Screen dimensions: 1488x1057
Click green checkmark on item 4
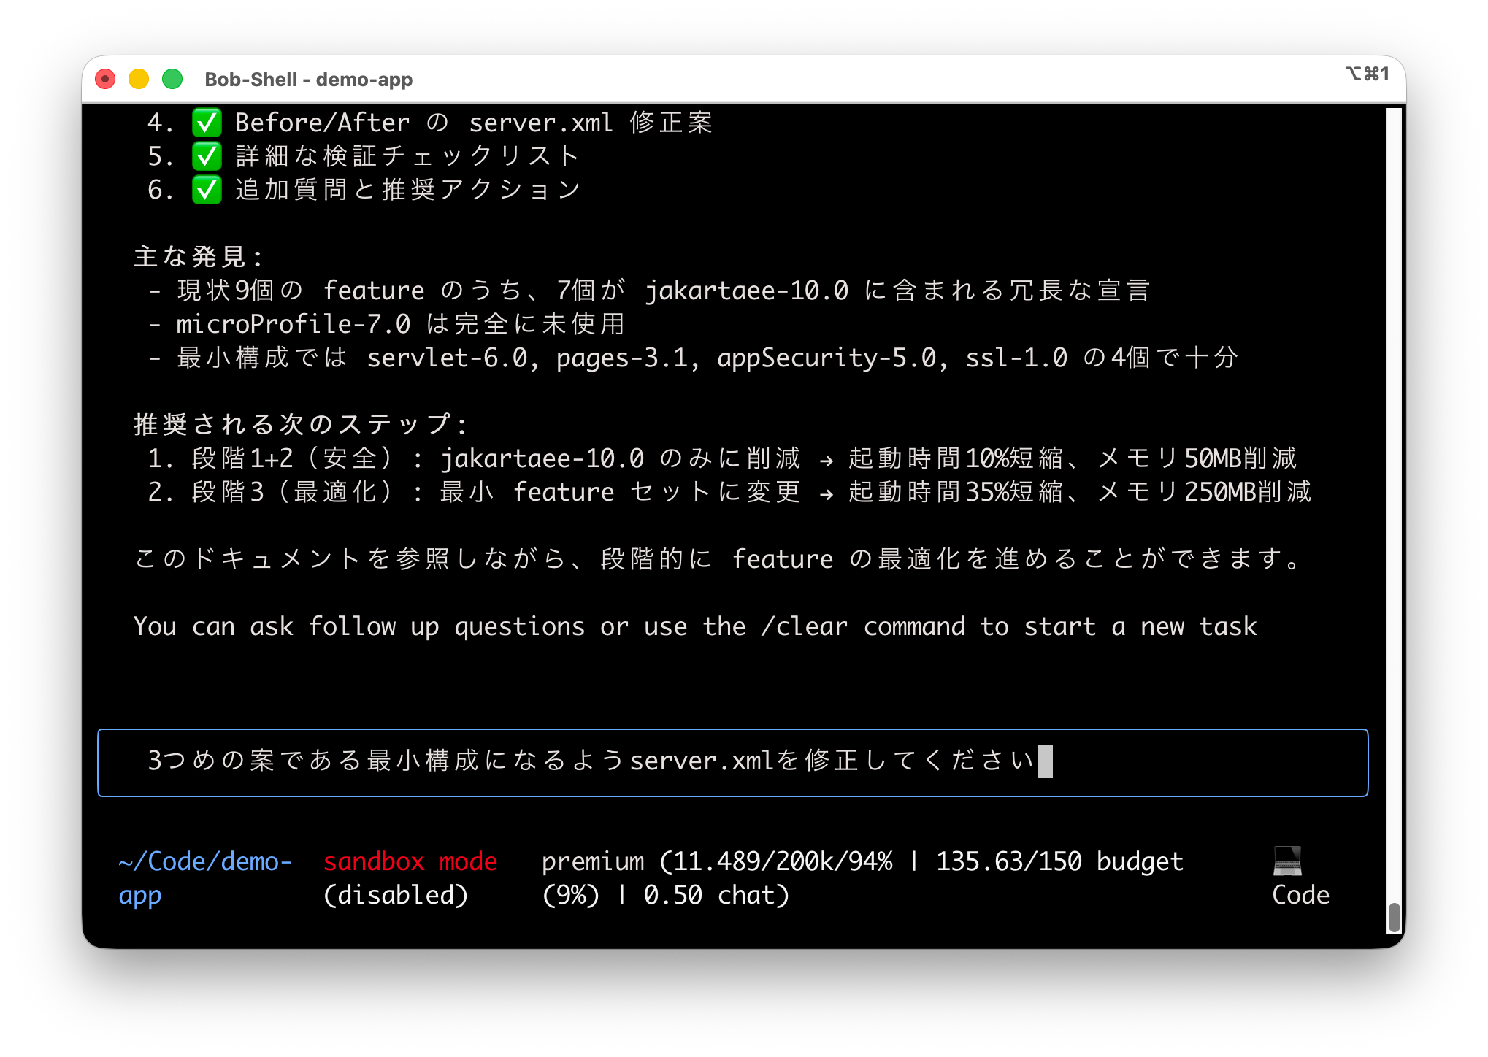[x=207, y=123]
